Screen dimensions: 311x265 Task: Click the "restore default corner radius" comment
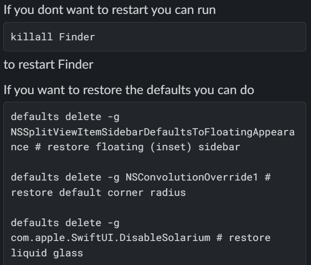click(x=98, y=193)
